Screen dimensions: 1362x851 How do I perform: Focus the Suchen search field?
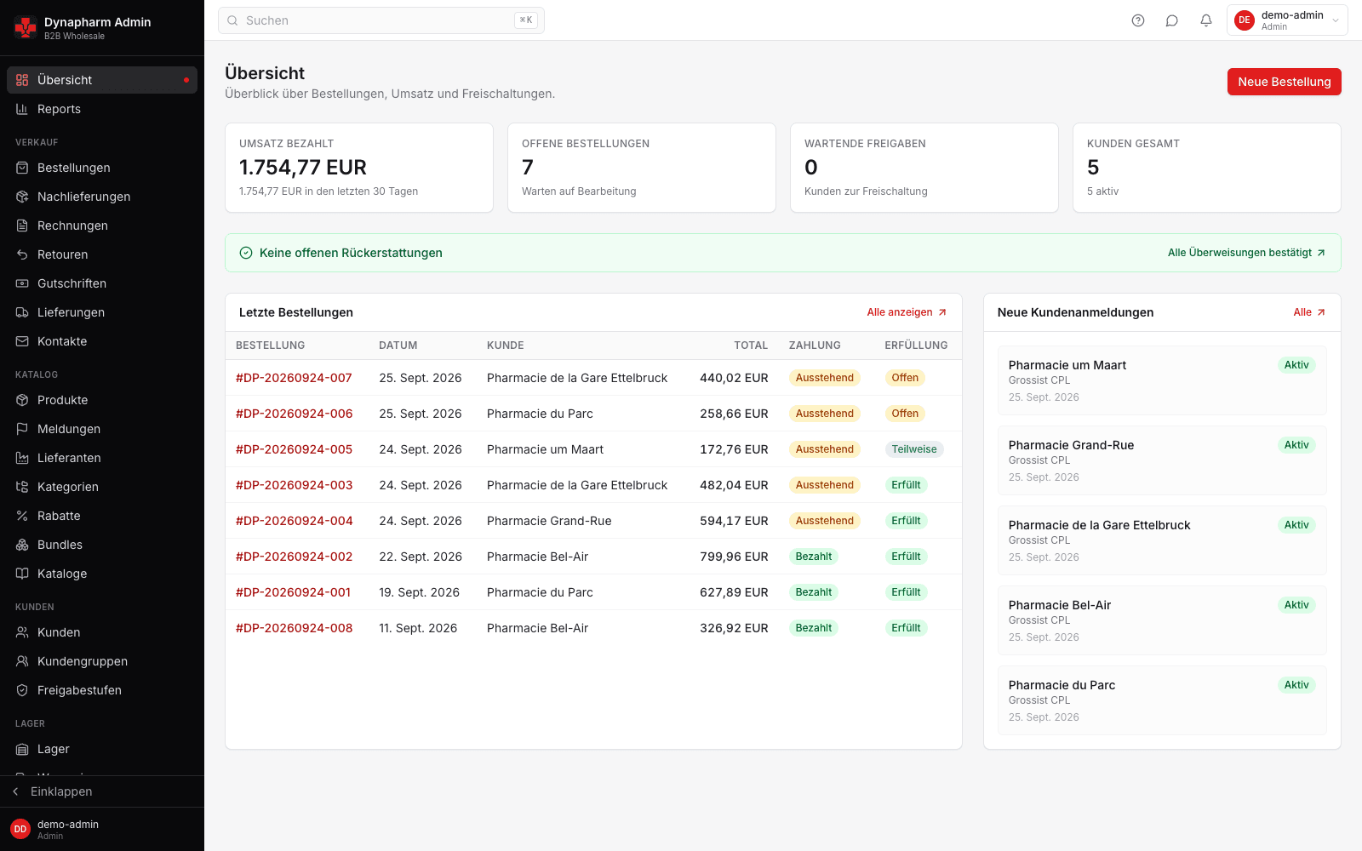click(381, 20)
